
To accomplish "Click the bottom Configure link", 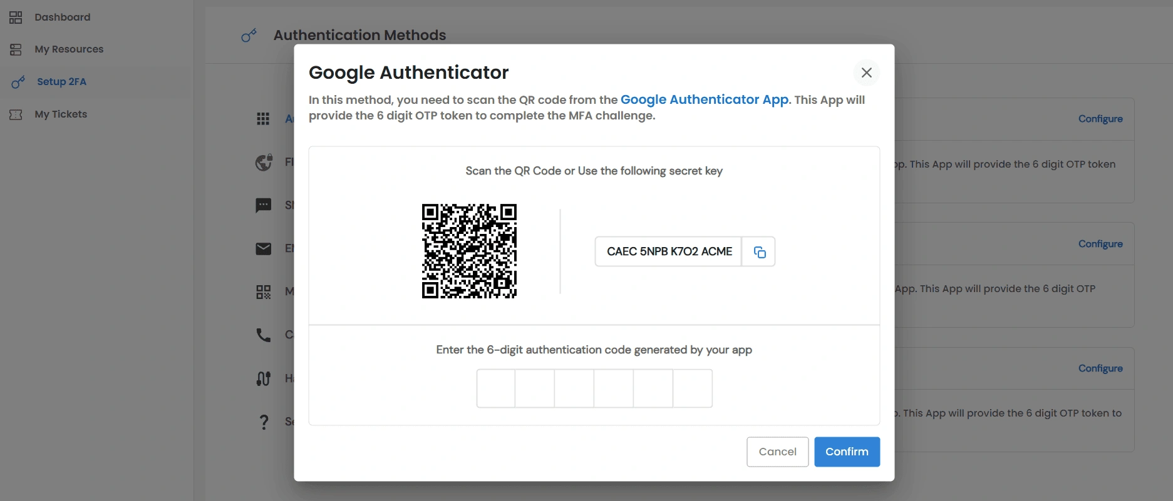I will pos(1100,368).
